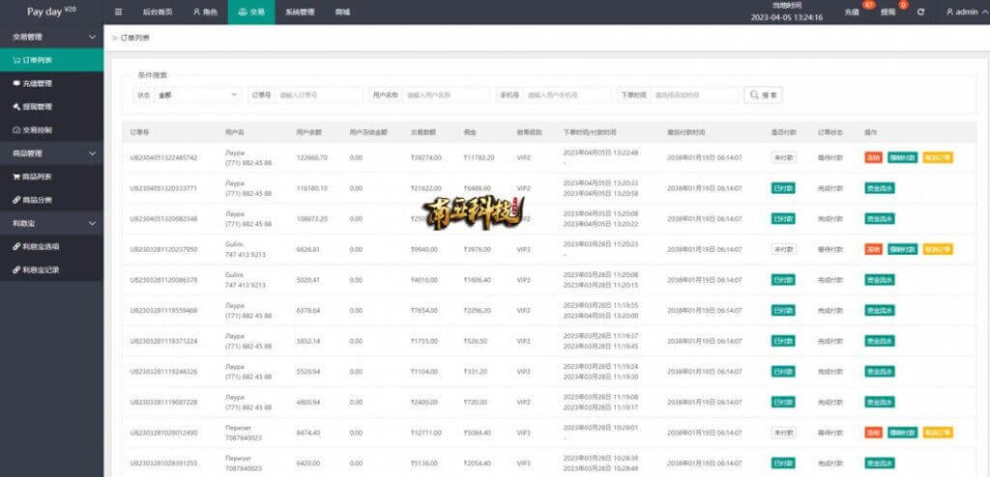Open the 状态 dropdown showing 全部
Image resolution: width=990 pixels, height=477 pixels.
[198, 95]
